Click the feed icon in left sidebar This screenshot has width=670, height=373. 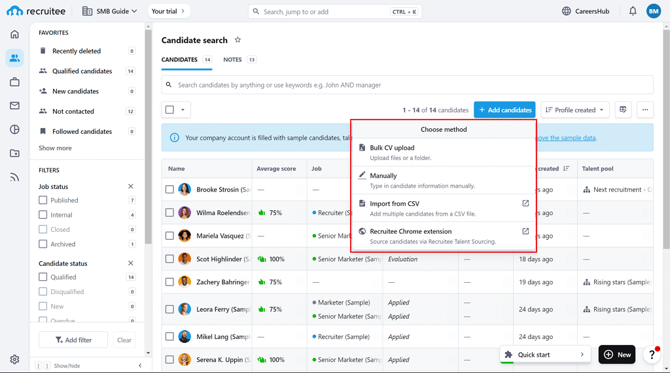tap(14, 177)
